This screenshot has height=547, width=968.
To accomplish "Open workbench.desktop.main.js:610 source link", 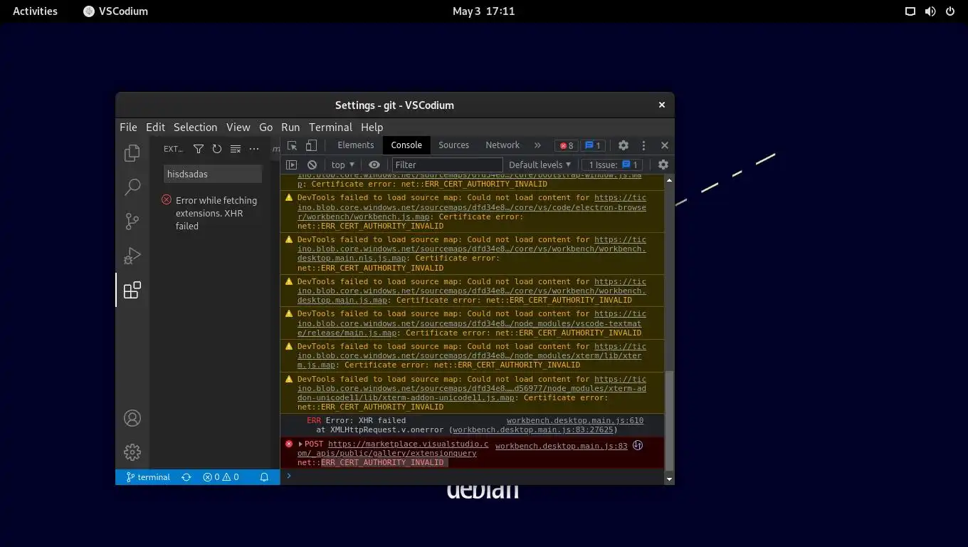I will point(574,421).
